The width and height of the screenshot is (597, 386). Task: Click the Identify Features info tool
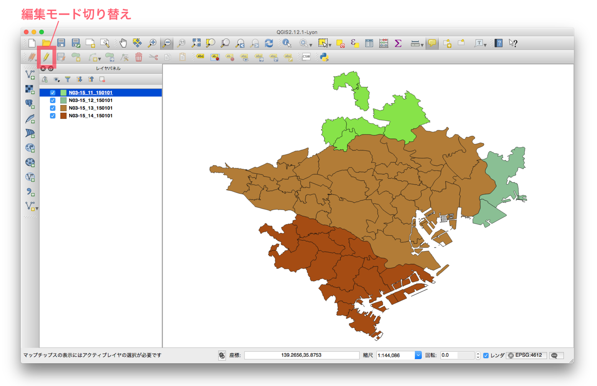tap(287, 43)
